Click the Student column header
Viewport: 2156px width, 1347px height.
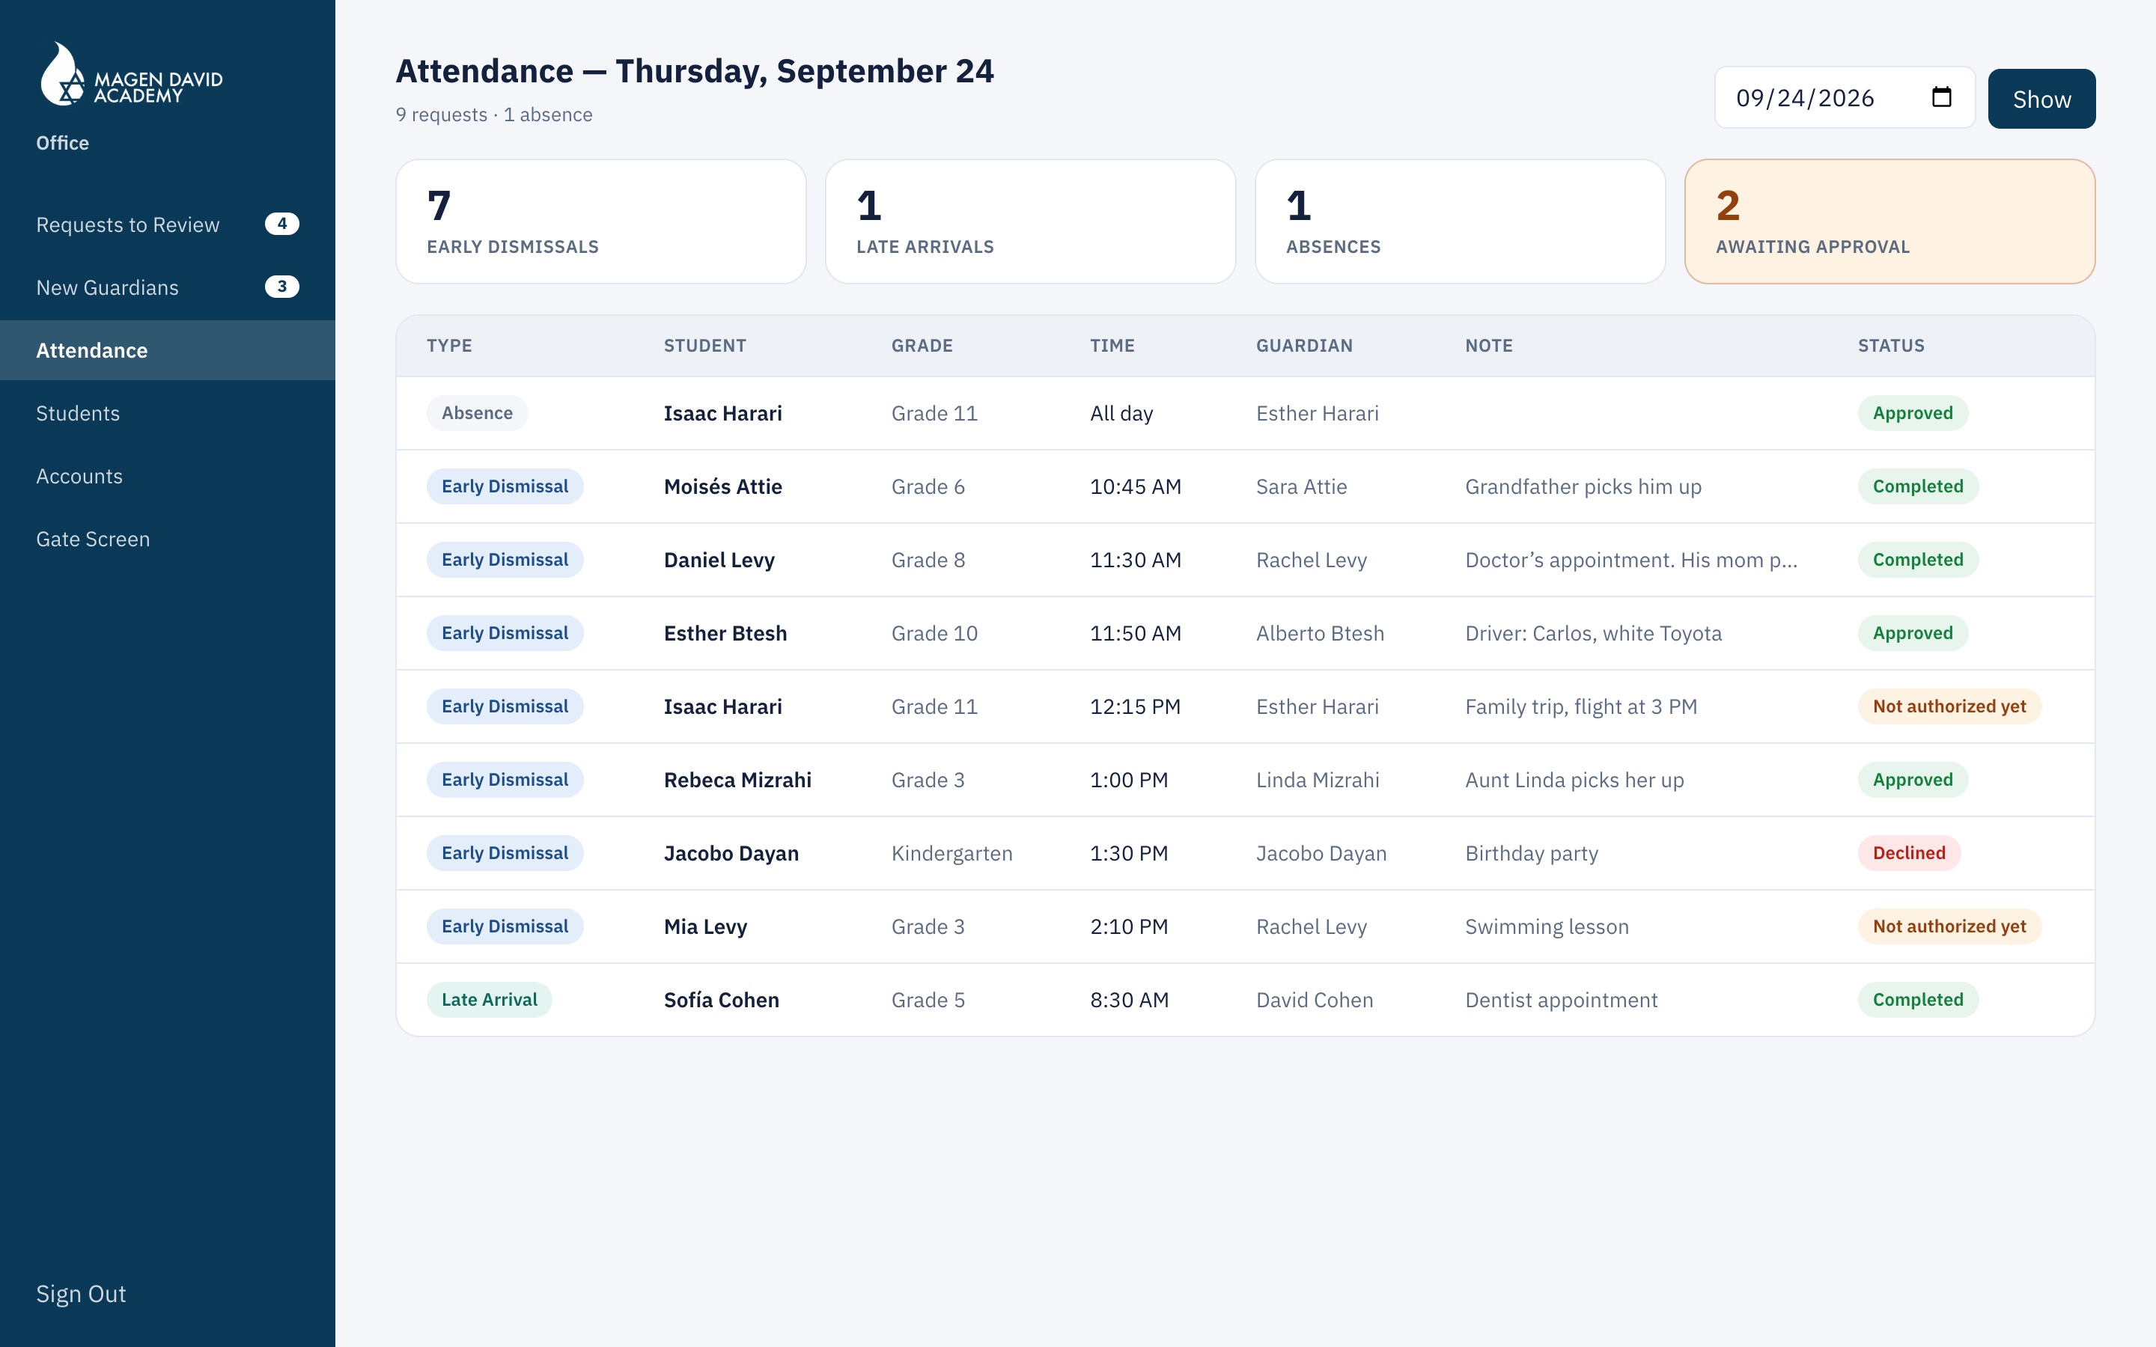(704, 346)
